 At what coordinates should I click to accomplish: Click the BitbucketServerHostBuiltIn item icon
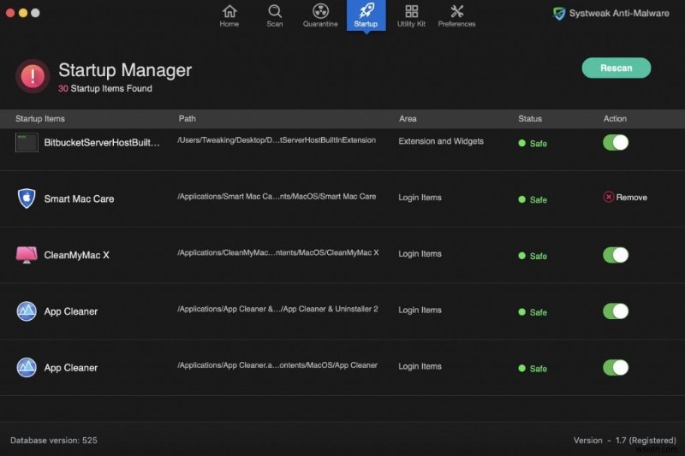click(27, 143)
